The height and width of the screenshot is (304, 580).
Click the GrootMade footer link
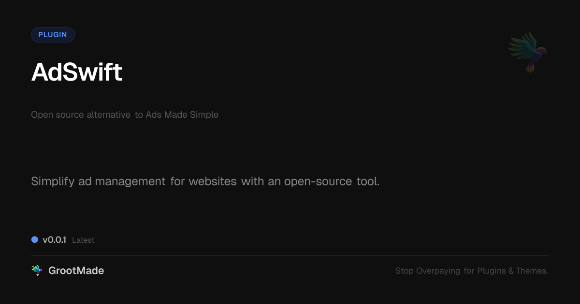tap(76, 270)
